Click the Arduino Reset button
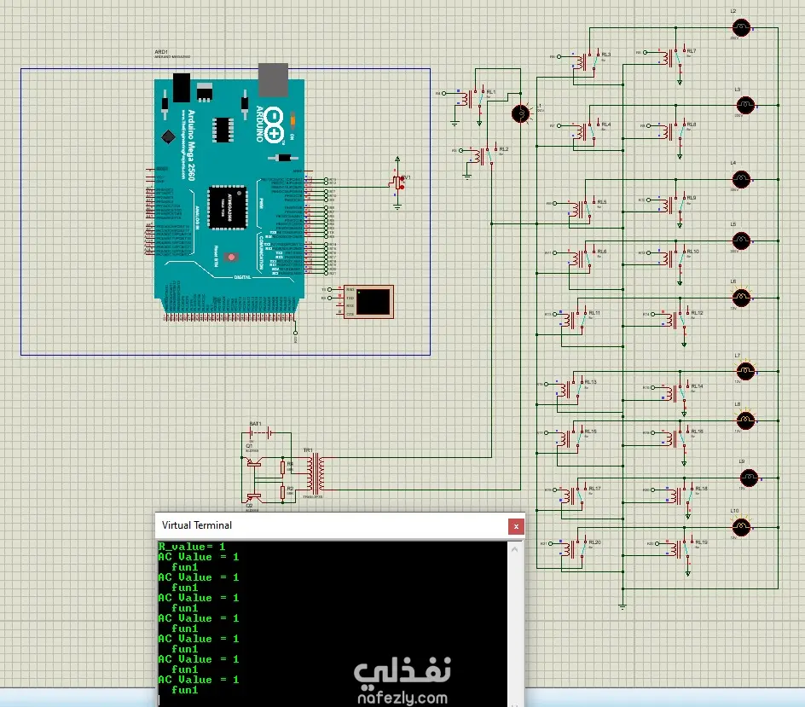The image size is (805, 707). click(x=232, y=257)
